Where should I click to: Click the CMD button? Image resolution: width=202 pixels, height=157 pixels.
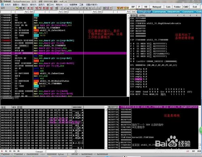pos(186,7)
